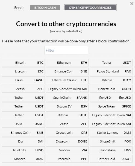
Task: Click Stellar Lumens XLM
Action: (x=111, y=133)
